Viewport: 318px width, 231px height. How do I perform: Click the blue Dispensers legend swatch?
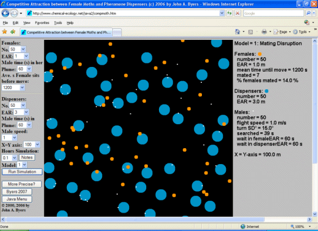[x=267, y=91]
